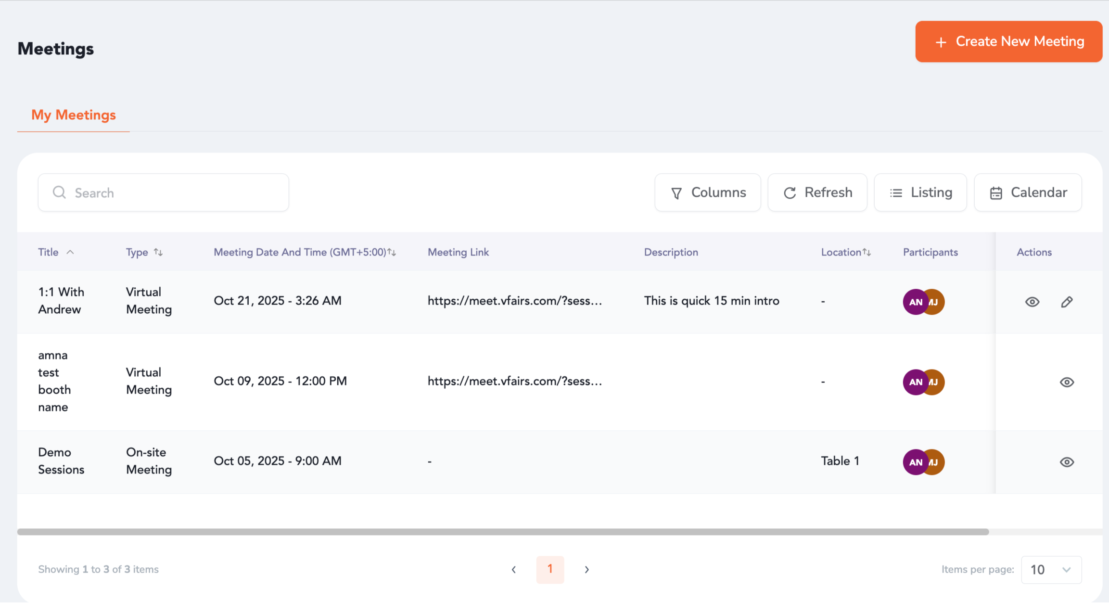Select the My Meetings tab
This screenshot has width=1109, height=614.
(74, 115)
